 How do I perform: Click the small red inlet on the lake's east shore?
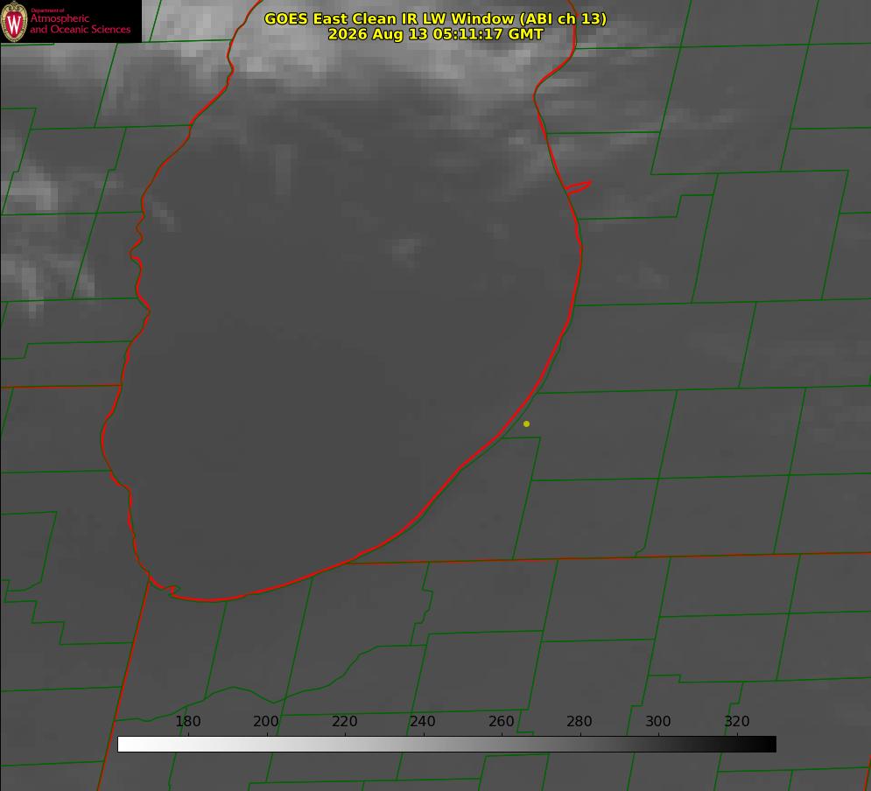pyautogui.click(x=578, y=187)
